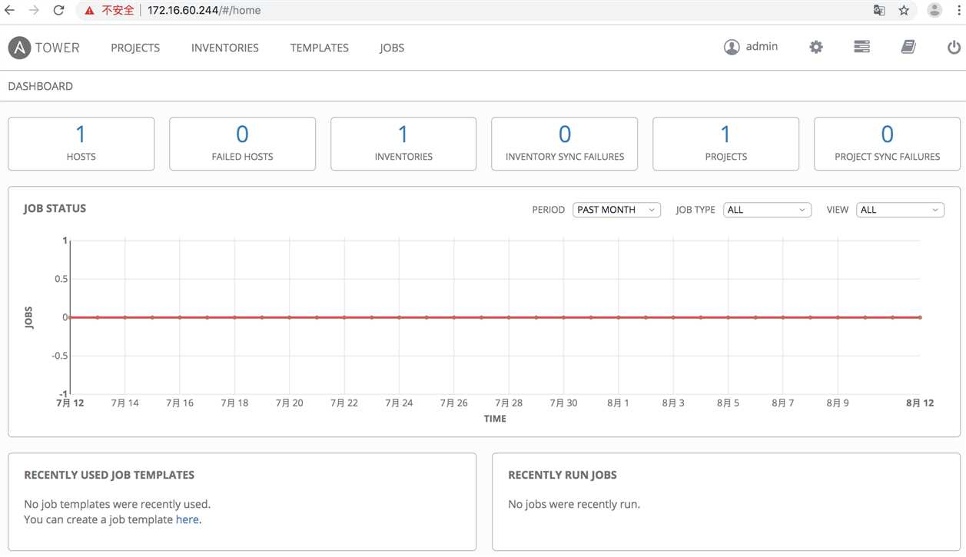Go back with the browser arrow
Viewport: 966px width, 557px height.
(x=10, y=10)
